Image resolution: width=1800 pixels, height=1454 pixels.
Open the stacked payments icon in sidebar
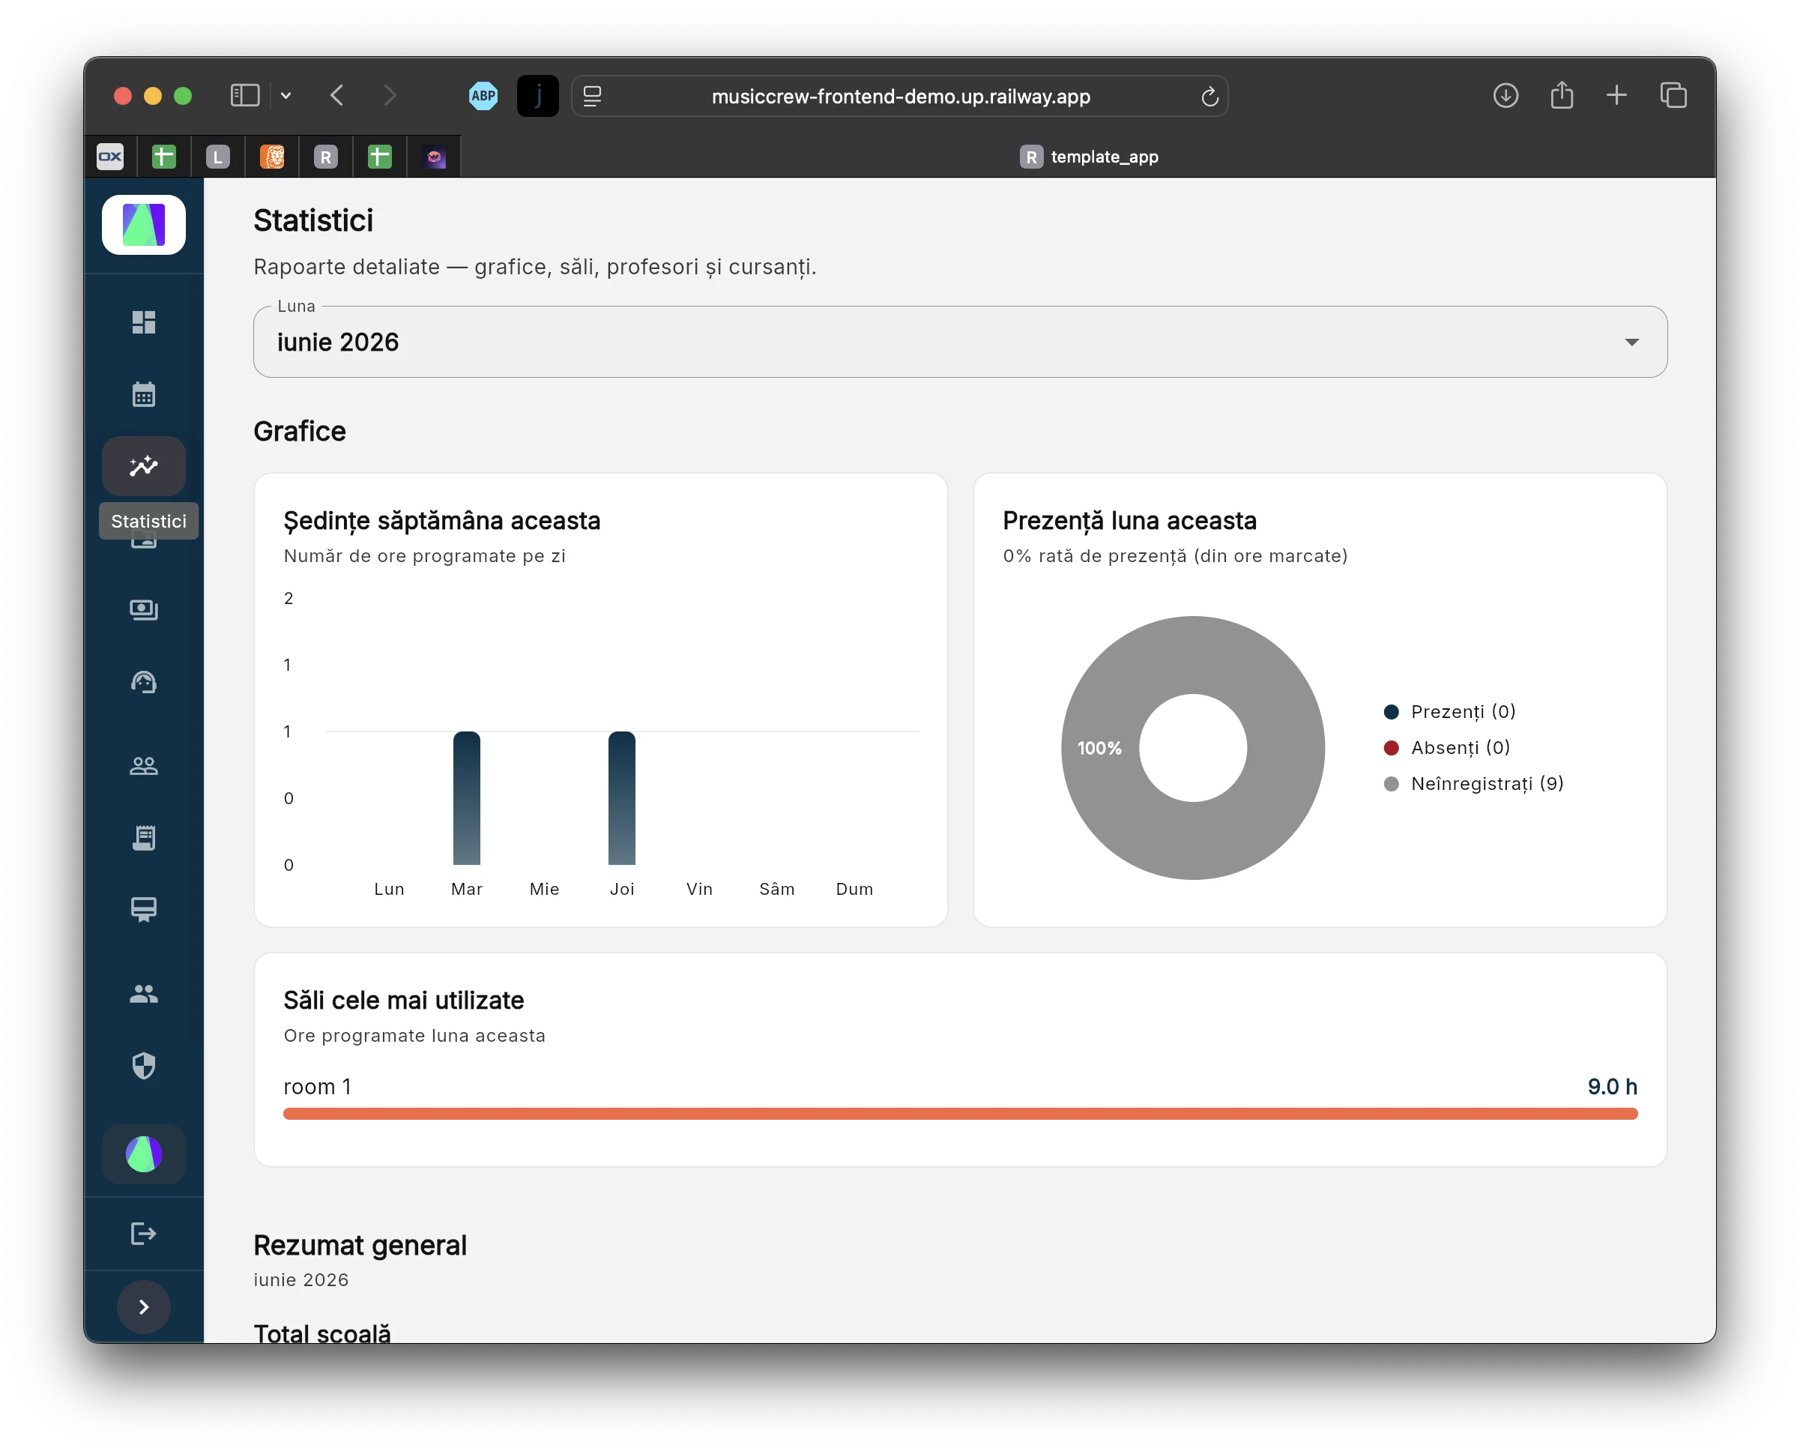[x=144, y=610]
